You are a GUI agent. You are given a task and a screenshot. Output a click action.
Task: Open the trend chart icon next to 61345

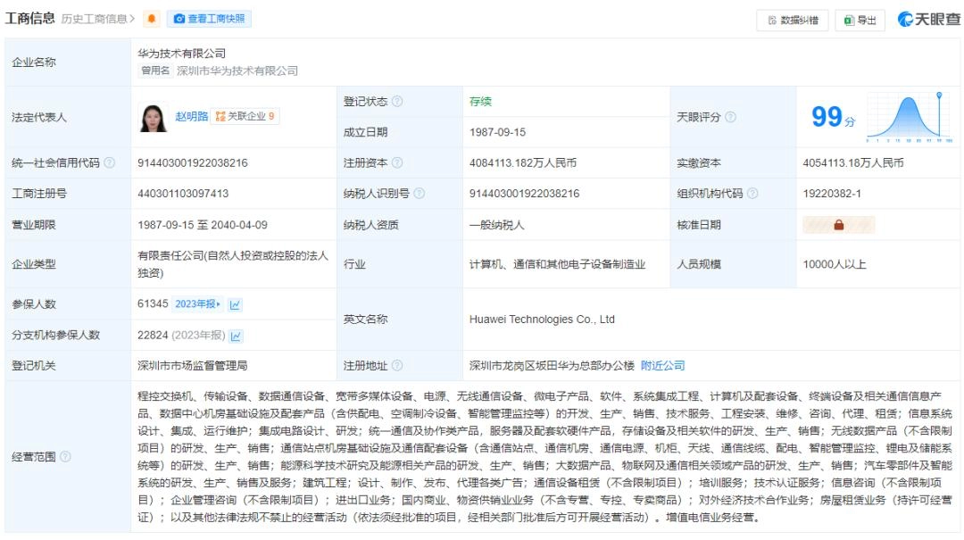tap(237, 304)
